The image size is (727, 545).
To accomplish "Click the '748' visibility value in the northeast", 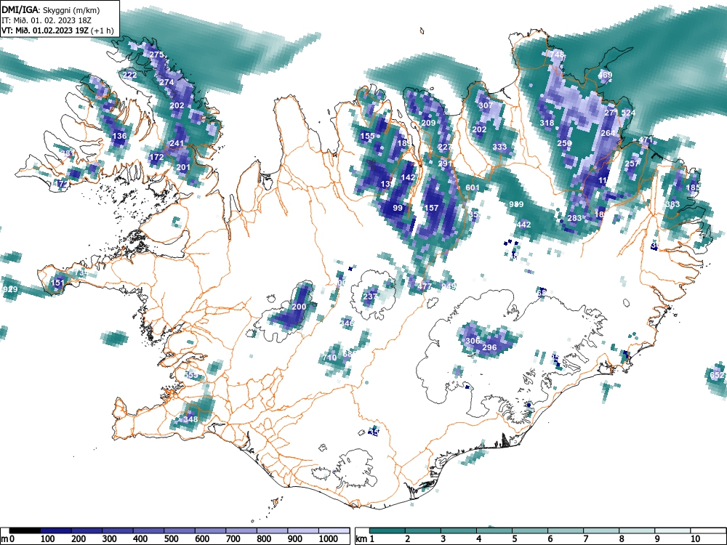I will tap(558, 54).
